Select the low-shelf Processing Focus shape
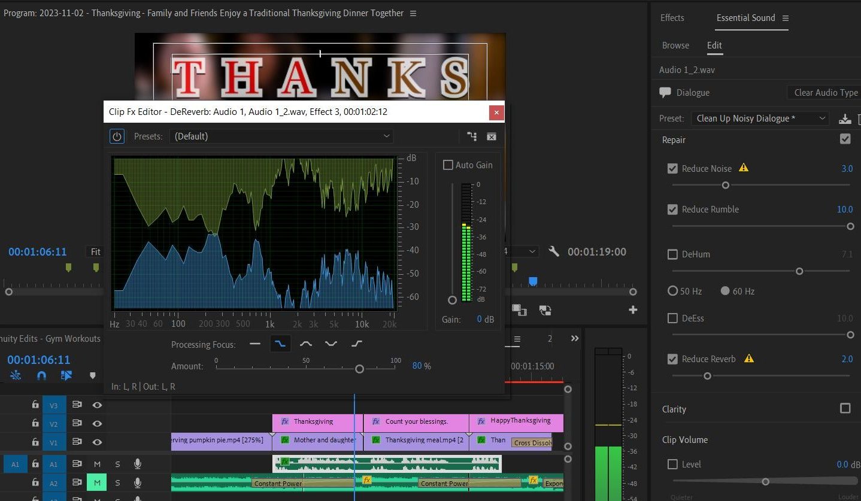This screenshot has width=861, height=501. click(280, 344)
